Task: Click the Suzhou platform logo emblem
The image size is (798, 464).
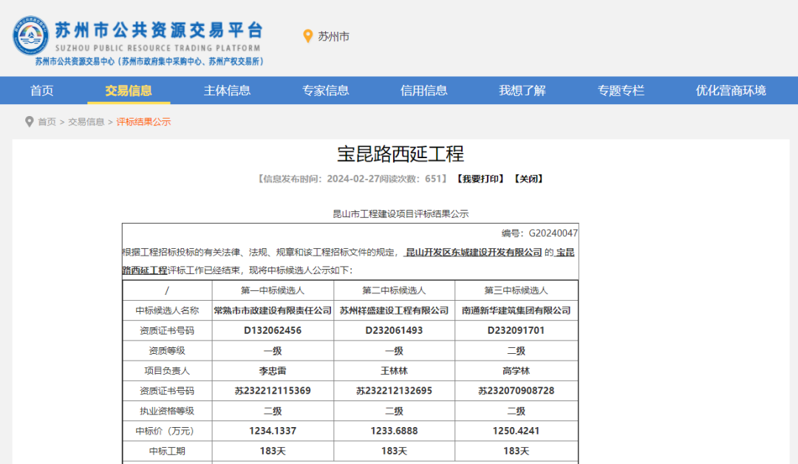Action: coord(30,36)
